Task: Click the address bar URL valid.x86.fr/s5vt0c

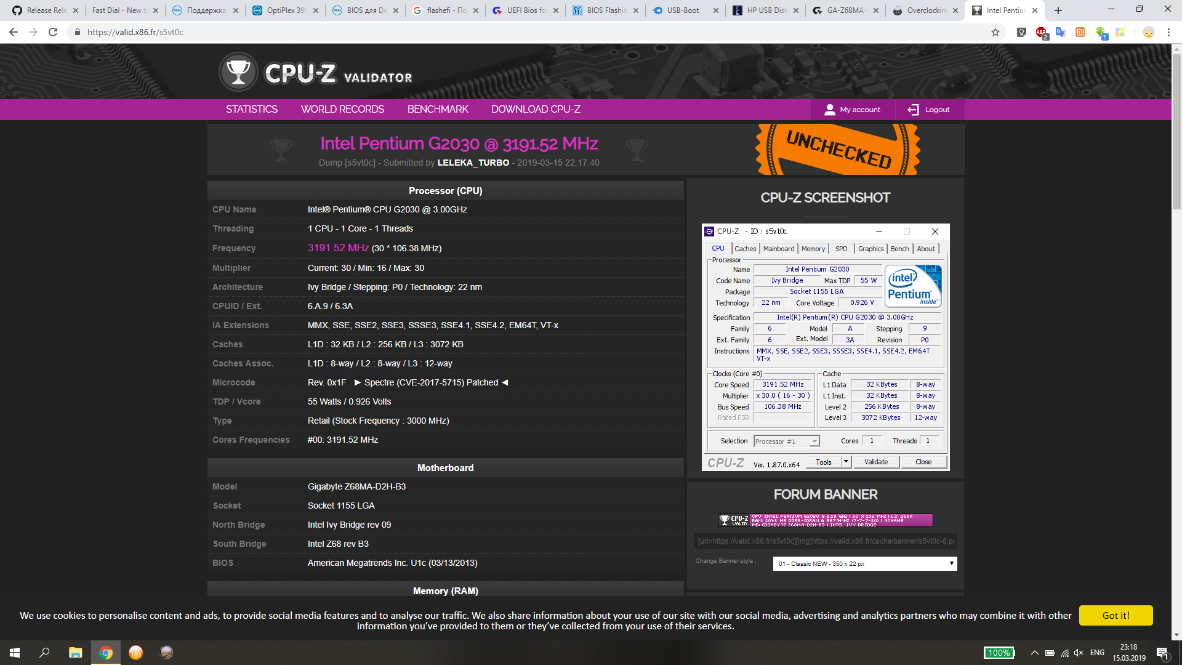Action: coord(135,32)
